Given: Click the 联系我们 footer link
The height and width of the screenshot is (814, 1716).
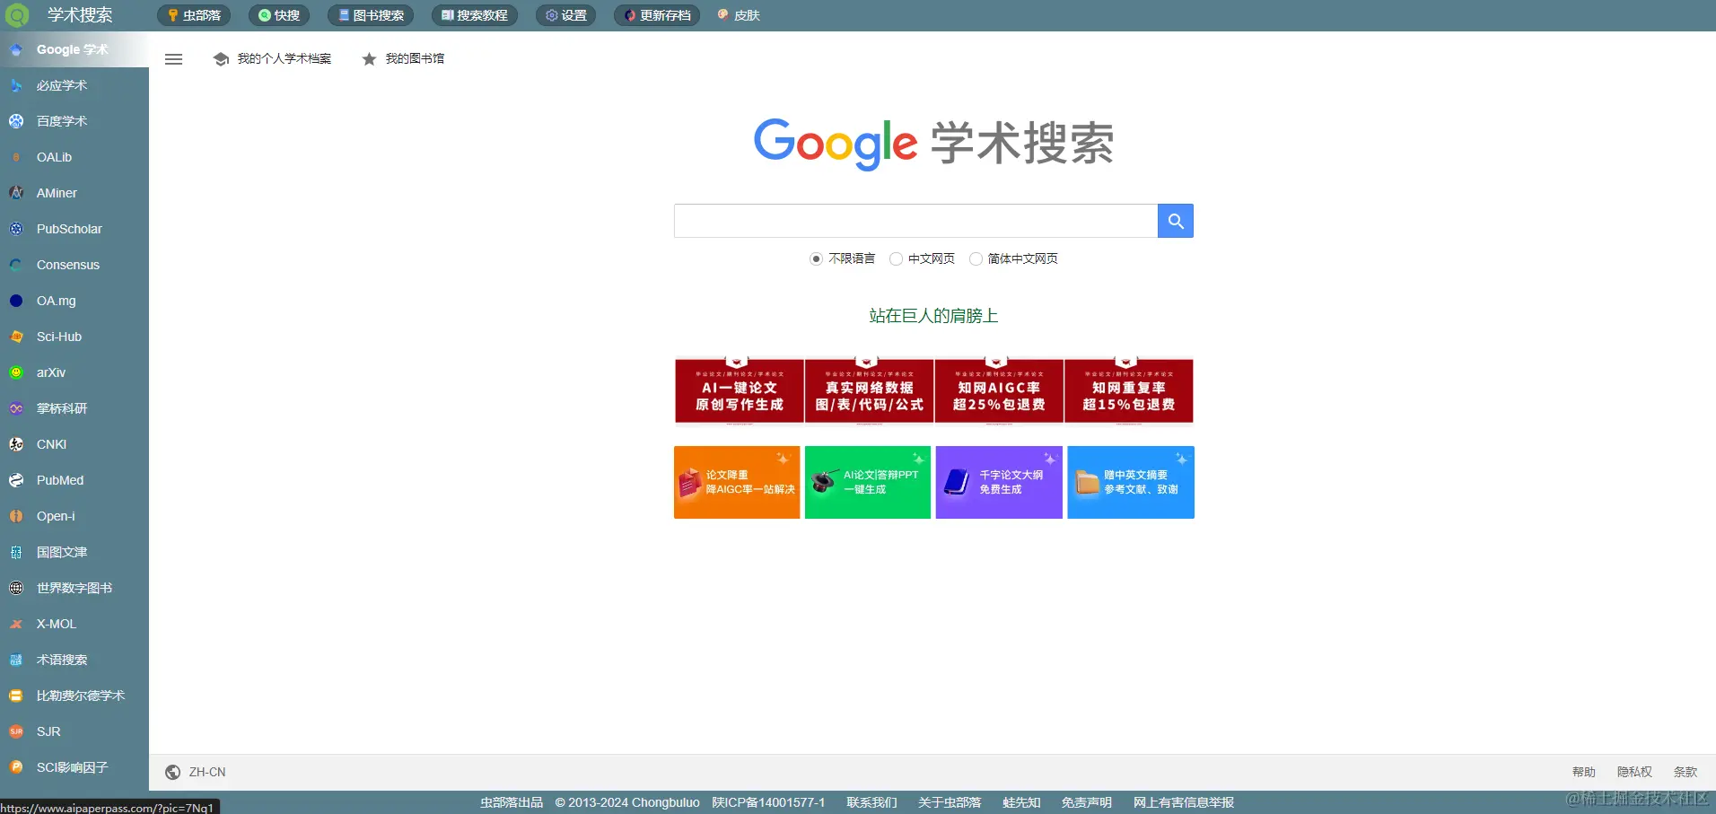Looking at the screenshot, I should tap(871, 802).
